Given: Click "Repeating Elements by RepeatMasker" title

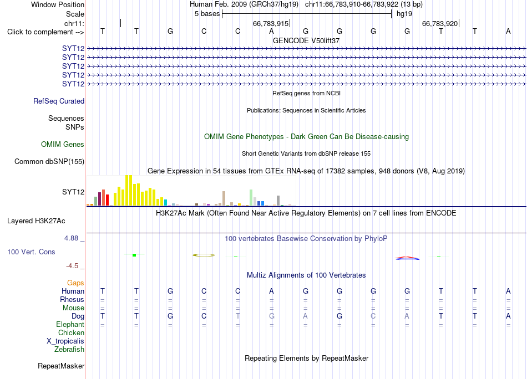Looking at the screenshot, I should tap(306, 358).
